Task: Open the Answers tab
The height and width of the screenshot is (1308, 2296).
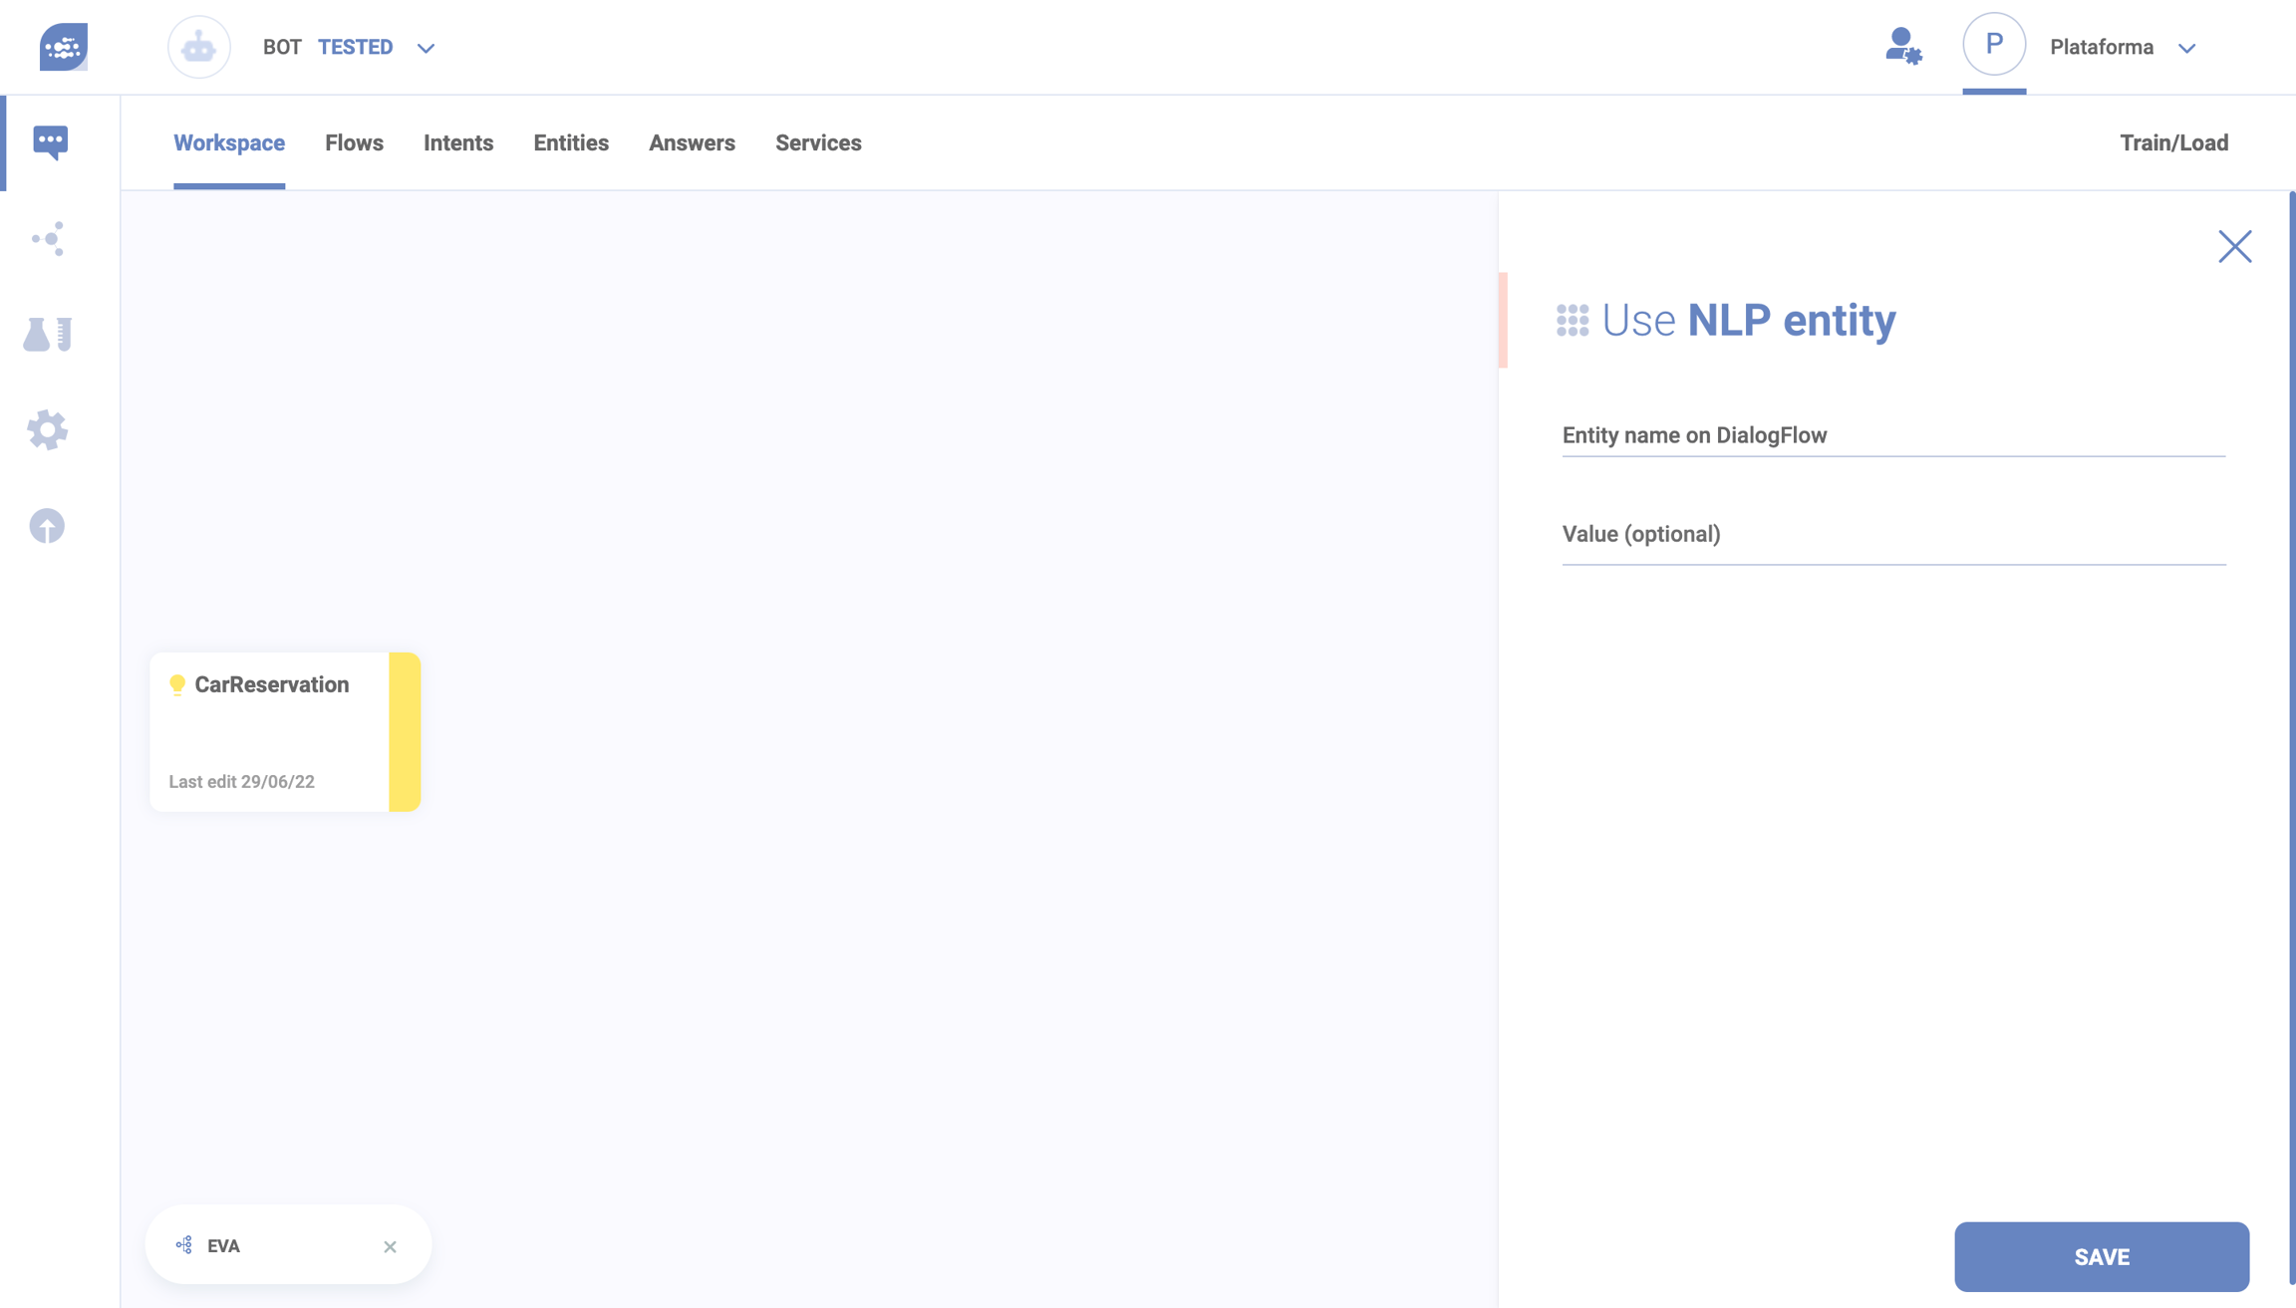Action: click(x=692, y=143)
